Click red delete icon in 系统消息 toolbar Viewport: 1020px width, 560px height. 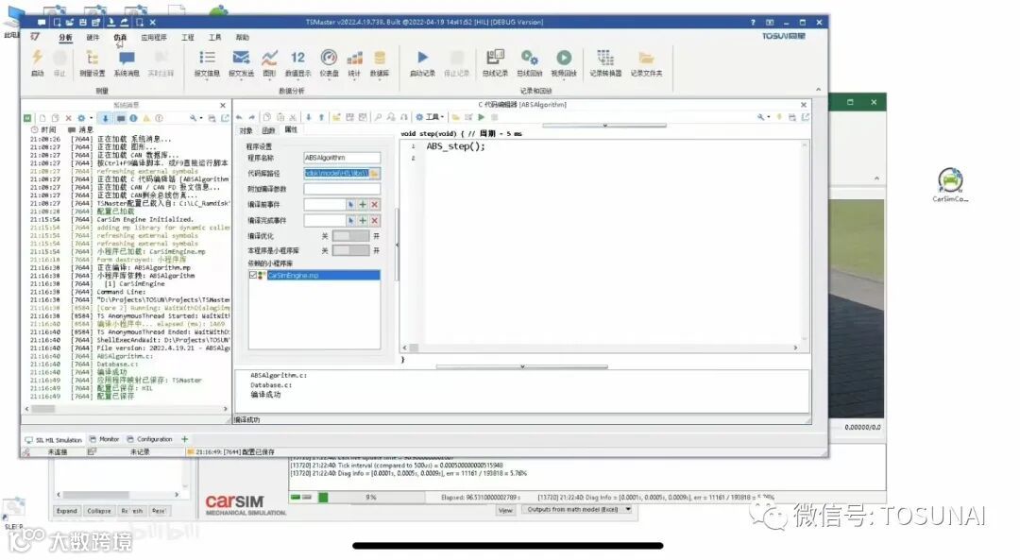pos(68,118)
